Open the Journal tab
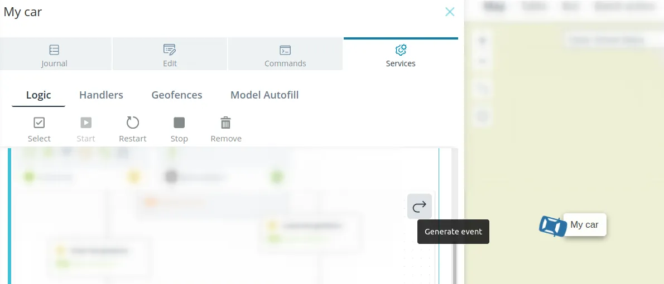The image size is (664, 284). [x=55, y=53]
